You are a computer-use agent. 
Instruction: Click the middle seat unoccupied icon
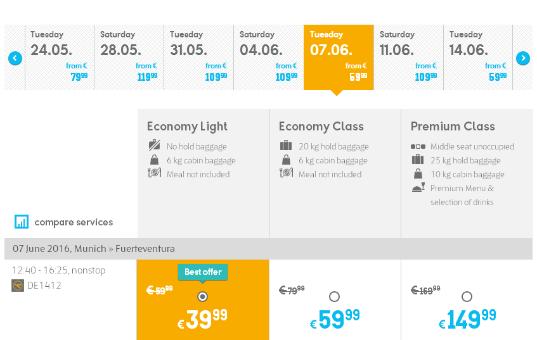[418, 146]
